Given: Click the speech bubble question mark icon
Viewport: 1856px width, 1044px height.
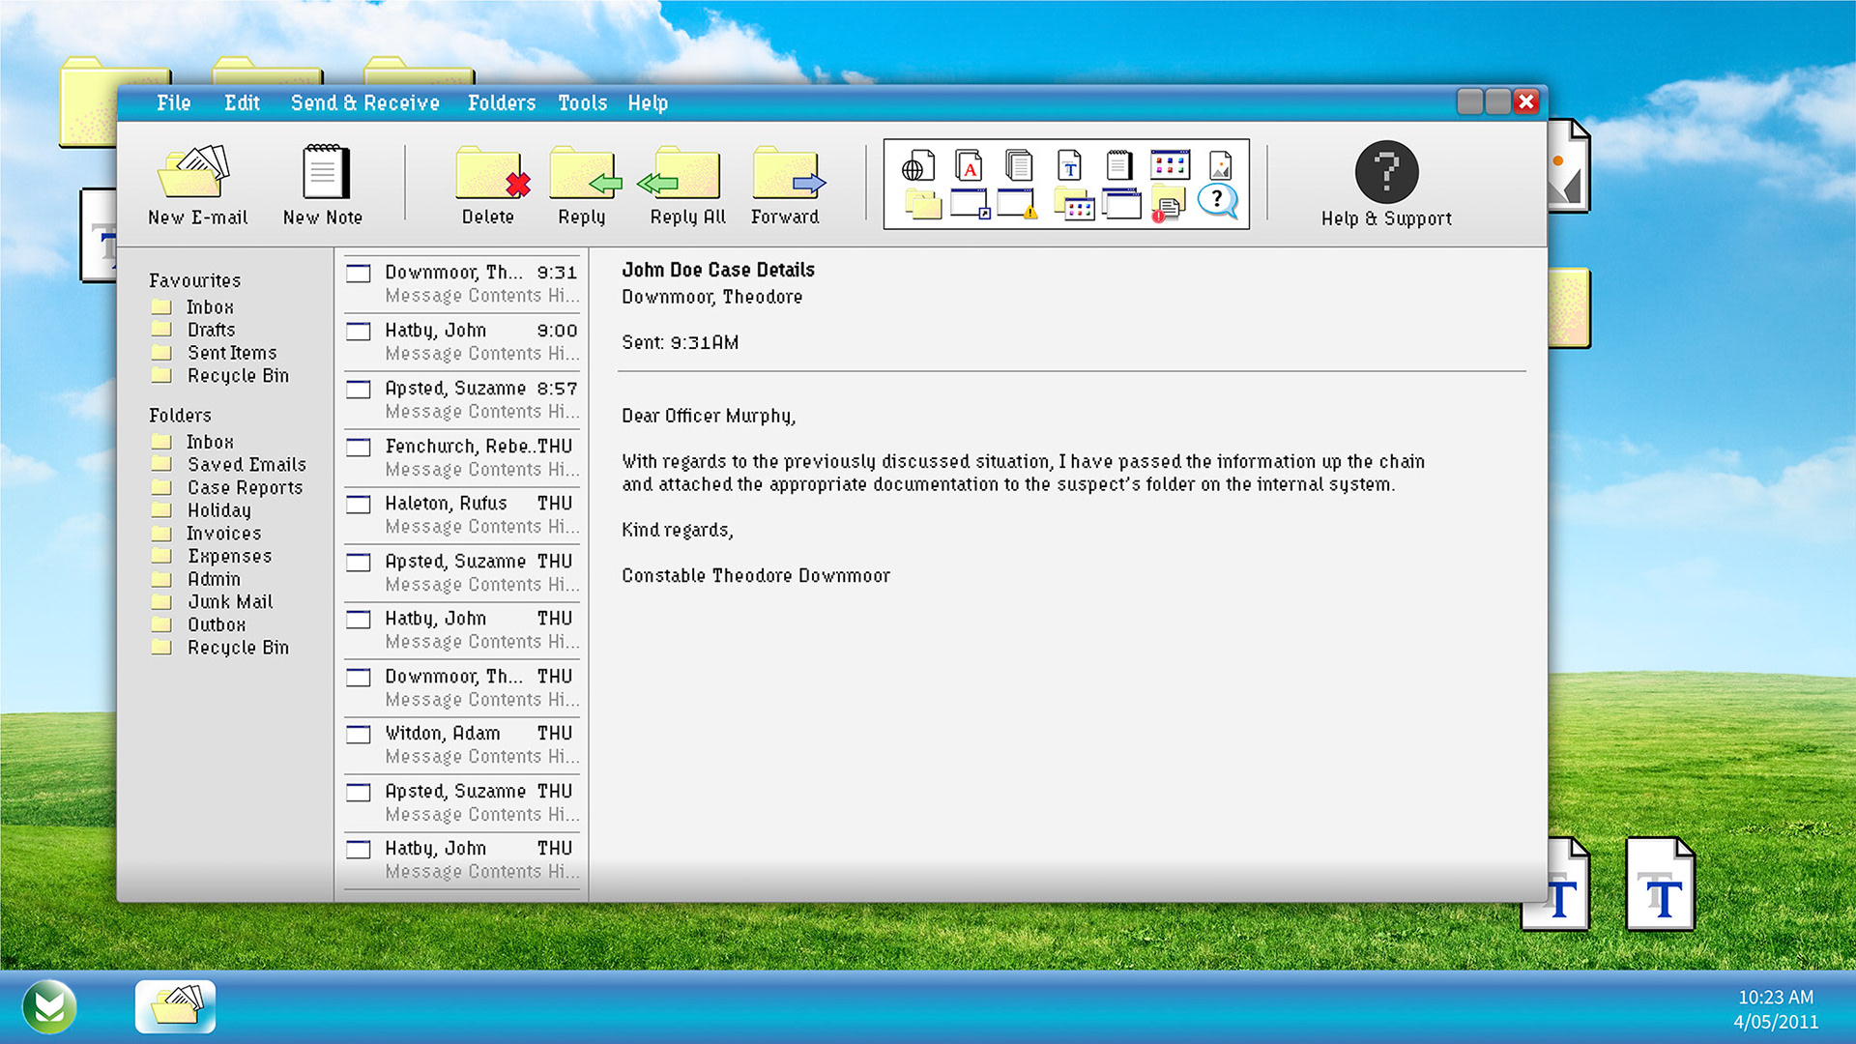Looking at the screenshot, I should click(1217, 201).
